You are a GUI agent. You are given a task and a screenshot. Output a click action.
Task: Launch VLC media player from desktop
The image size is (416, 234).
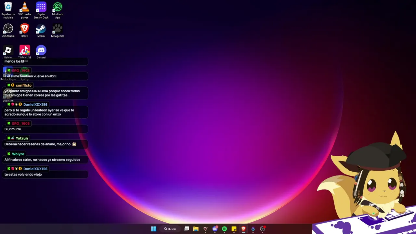click(x=25, y=10)
